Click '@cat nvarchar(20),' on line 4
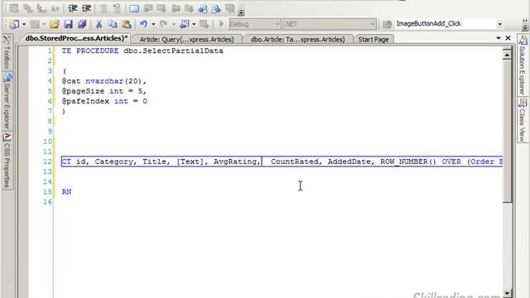The image size is (530, 298). (104, 81)
